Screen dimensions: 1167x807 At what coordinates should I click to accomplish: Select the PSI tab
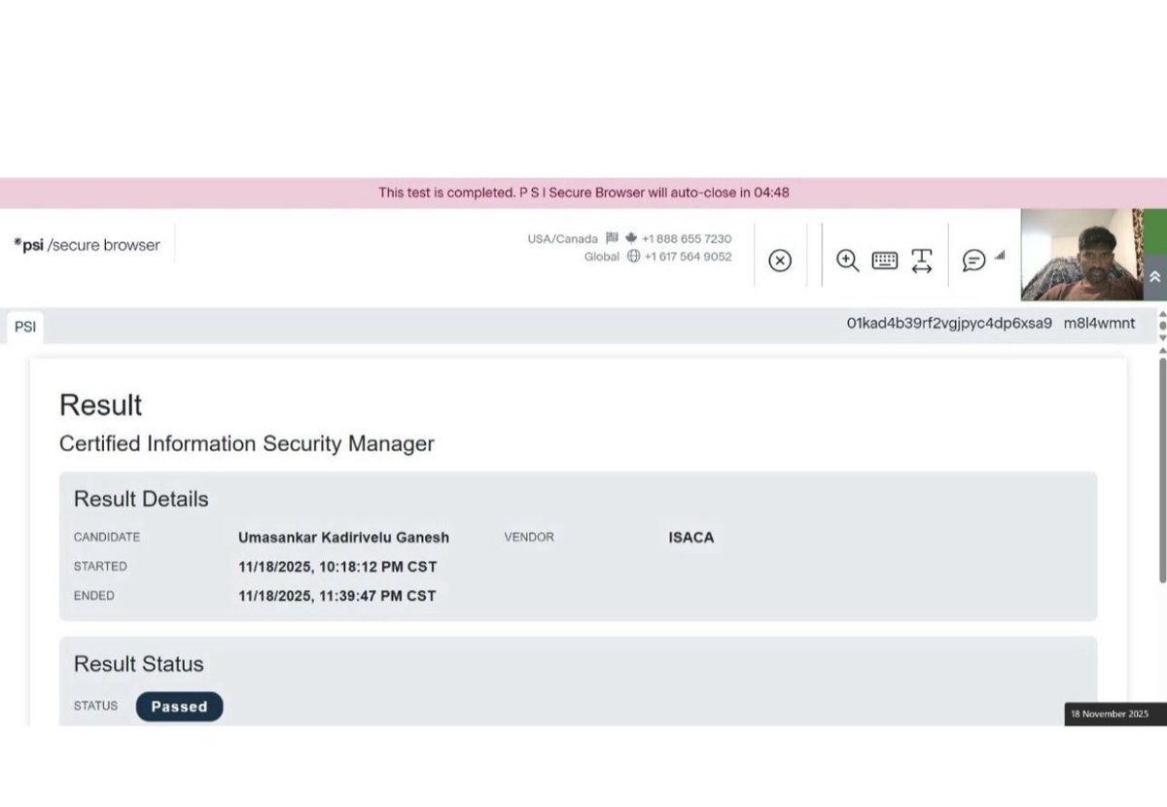[x=25, y=327]
